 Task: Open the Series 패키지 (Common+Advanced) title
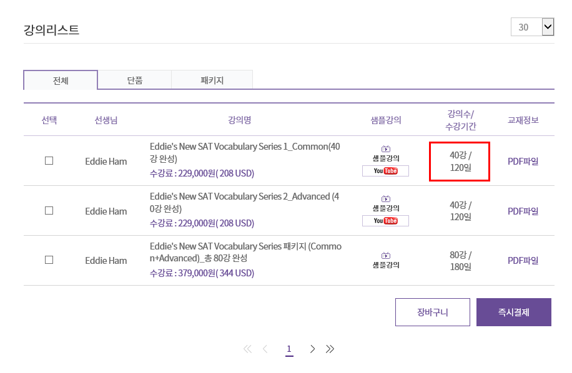(x=245, y=252)
